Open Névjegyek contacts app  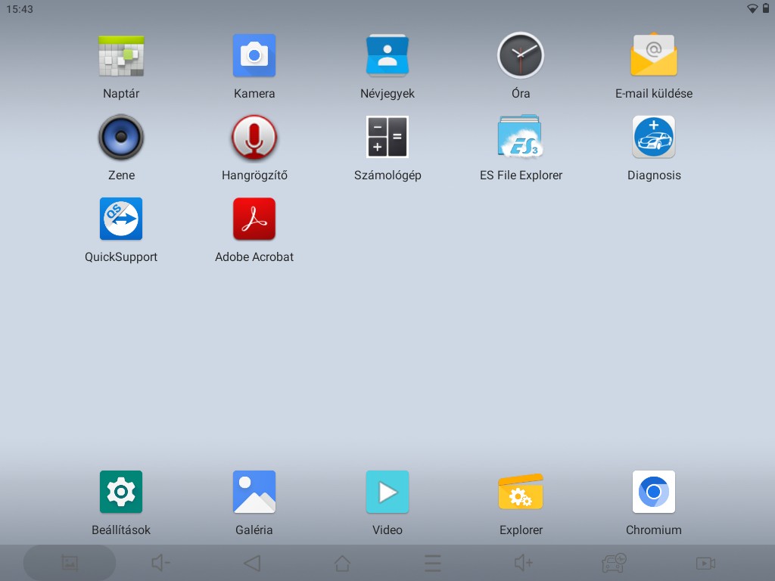coord(387,56)
